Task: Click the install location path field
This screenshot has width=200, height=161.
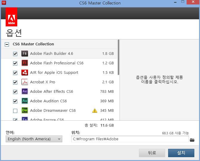Action: tap(130, 139)
